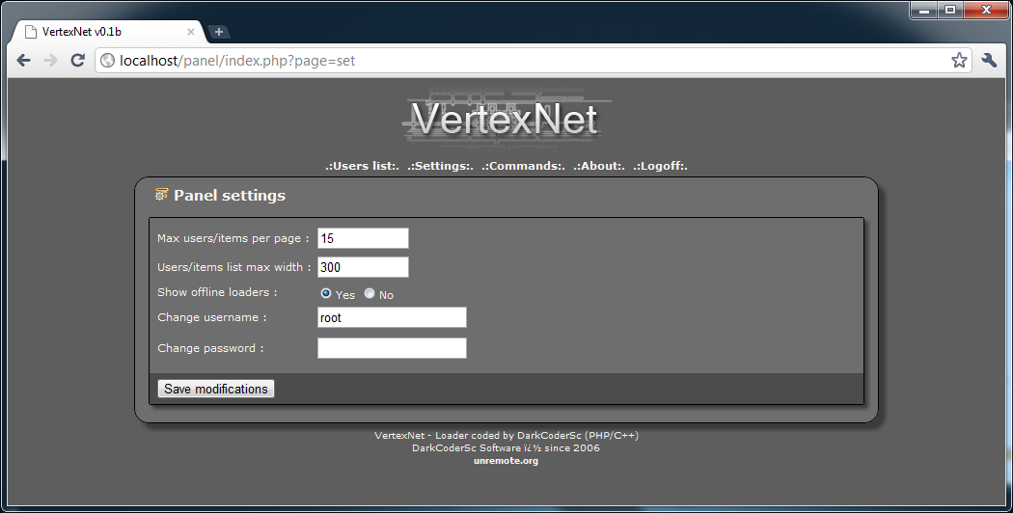The image size is (1013, 513).
Task: Reload the page with the refresh icon
Action: 77,61
